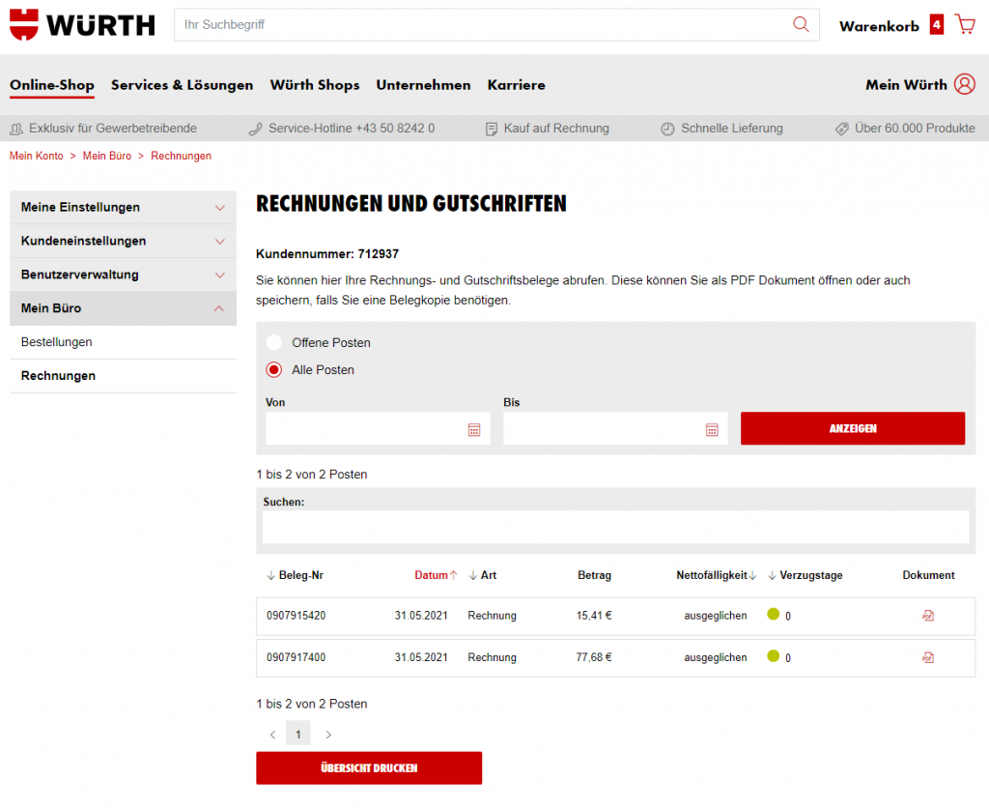989x810 pixels.
Task: Click amount 77,68 € cell
Action: click(x=594, y=657)
